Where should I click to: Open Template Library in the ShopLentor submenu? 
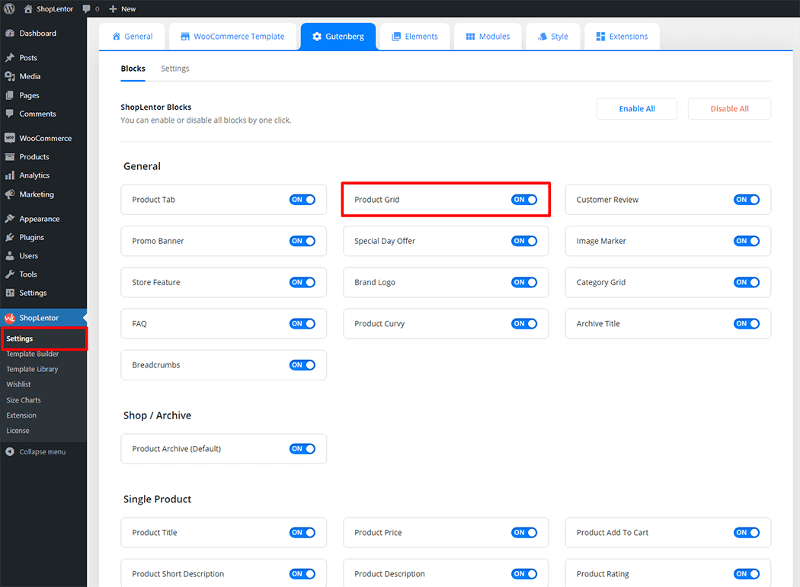pos(32,369)
